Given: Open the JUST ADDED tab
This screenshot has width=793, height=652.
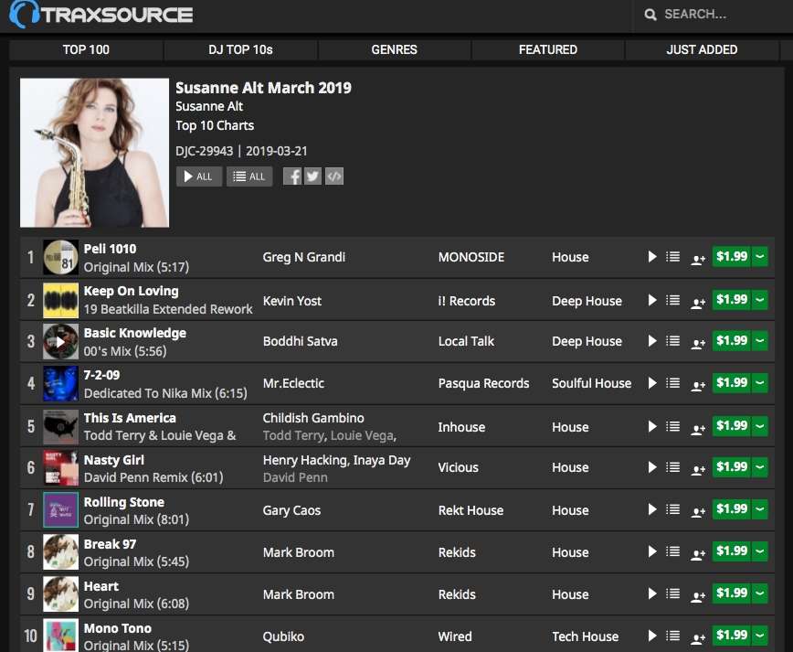Looking at the screenshot, I should coord(702,49).
